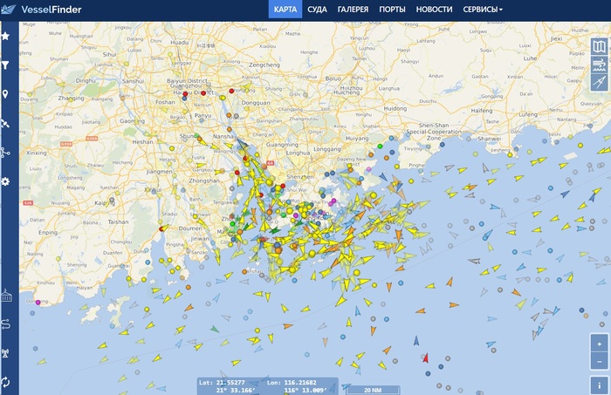Select the distance measuring compass tool
The image size is (611, 395).
pyautogui.click(x=599, y=82)
